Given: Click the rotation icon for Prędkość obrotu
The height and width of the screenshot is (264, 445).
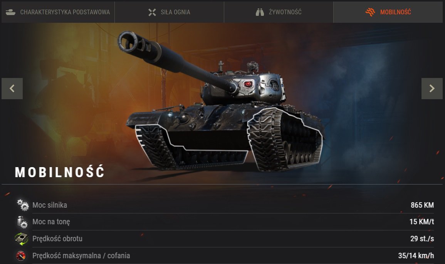Looking at the screenshot, I should [x=22, y=239].
